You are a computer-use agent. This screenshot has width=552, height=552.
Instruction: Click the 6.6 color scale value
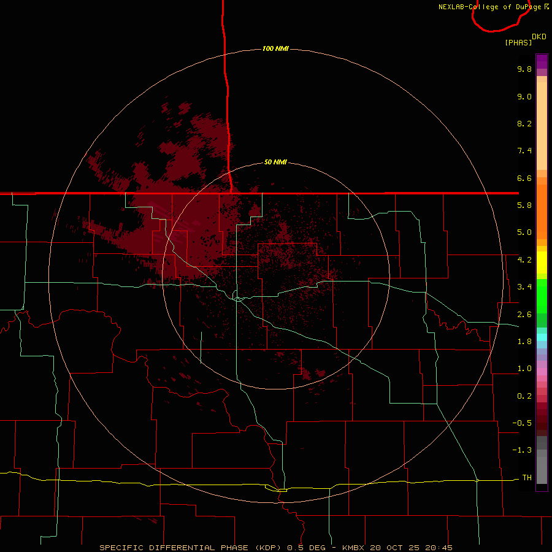tap(524, 178)
